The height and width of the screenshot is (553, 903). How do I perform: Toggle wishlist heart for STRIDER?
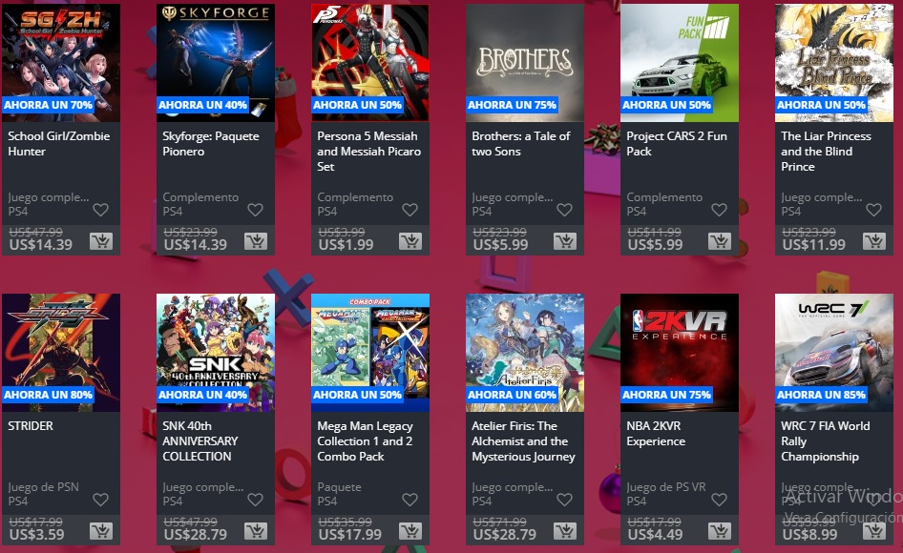pyautogui.click(x=101, y=500)
